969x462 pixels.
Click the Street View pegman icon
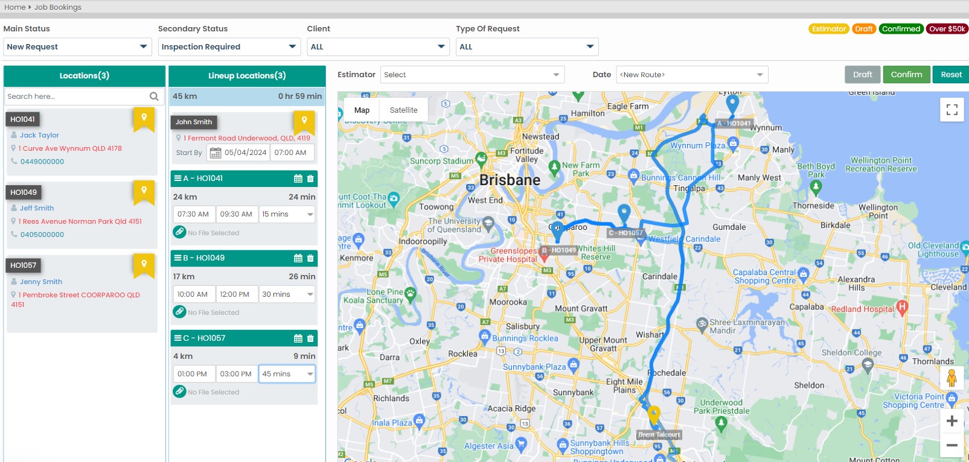(x=951, y=378)
